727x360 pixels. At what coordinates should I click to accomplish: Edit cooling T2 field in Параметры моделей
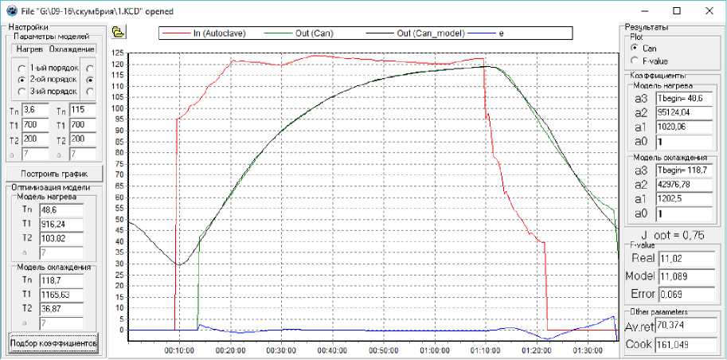pos(83,139)
